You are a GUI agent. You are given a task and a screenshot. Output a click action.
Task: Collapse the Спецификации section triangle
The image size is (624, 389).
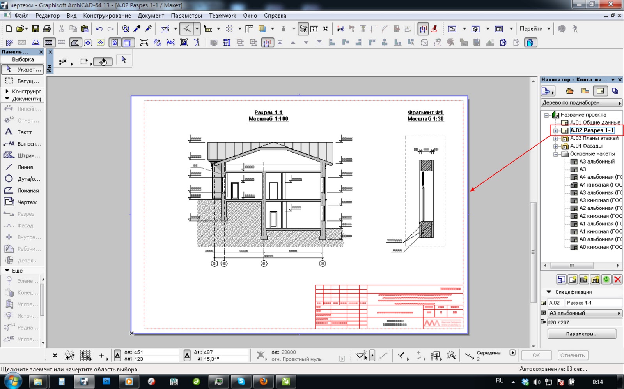[x=549, y=292]
